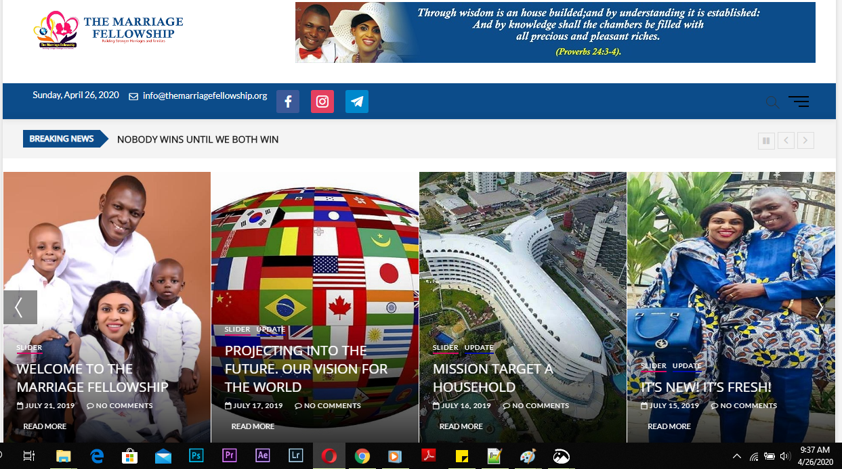Open the Paint palette app in the taskbar

point(528,456)
